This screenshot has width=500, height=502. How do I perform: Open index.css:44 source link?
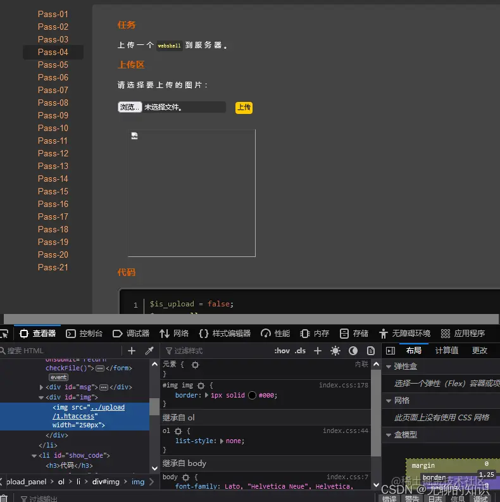(x=346, y=431)
